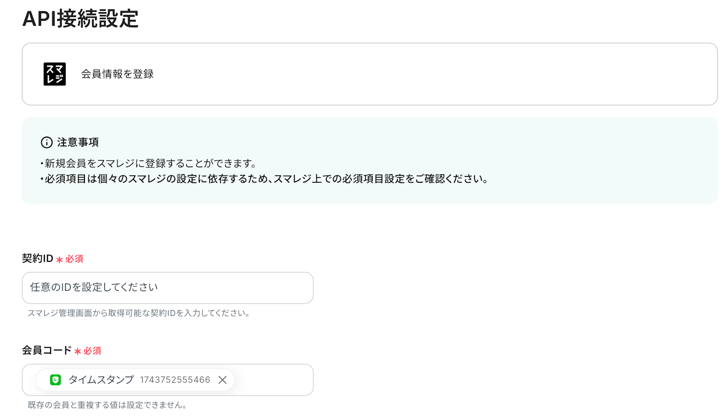Remove the タイムスタンプ chip with the X

pyautogui.click(x=222, y=380)
